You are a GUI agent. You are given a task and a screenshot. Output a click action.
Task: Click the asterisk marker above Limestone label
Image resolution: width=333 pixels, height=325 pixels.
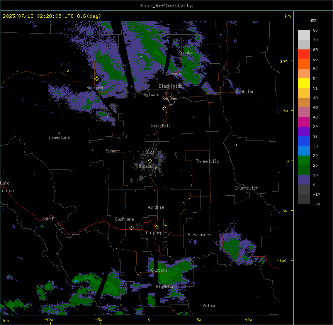tap(59, 134)
